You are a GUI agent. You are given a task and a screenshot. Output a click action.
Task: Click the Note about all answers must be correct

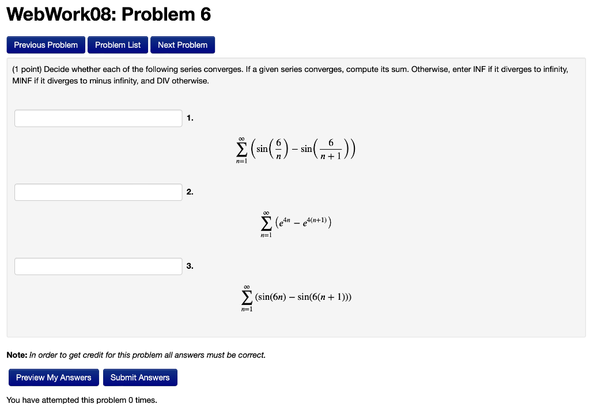tap(138, 355)
